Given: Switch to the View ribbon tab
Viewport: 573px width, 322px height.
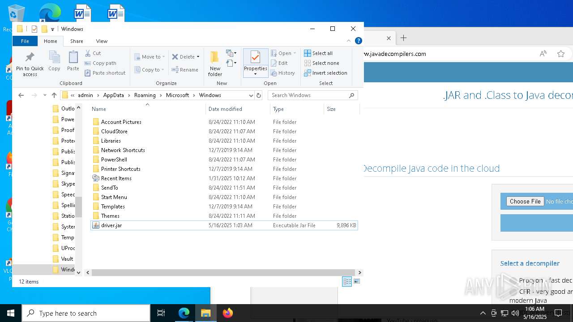Looking at the screenshot, I should 102,41.
